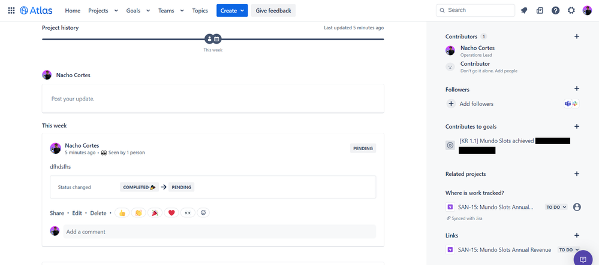React with red heart emoji

(x=171, y=213)
